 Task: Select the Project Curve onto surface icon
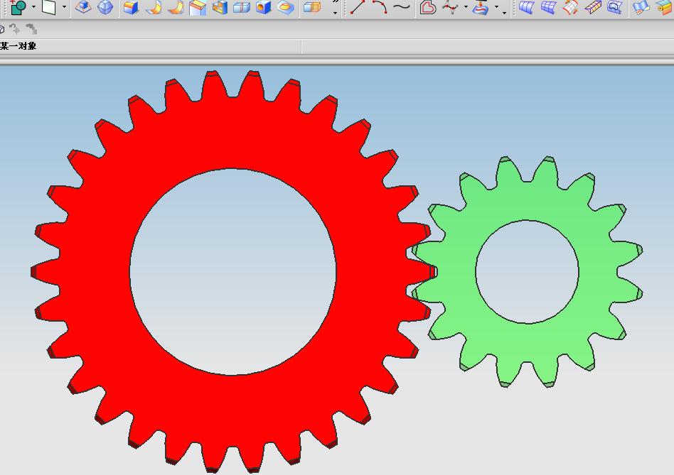(x=481, y=7)
